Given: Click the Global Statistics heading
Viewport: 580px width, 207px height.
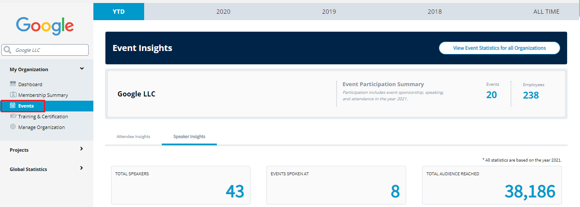Looking at the screenshot, I should point(28,169).
